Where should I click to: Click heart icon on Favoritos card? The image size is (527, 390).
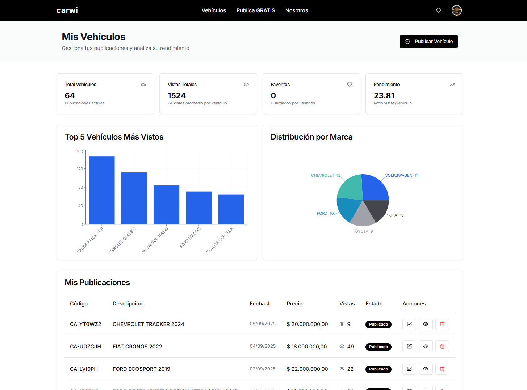coord(350,85)
